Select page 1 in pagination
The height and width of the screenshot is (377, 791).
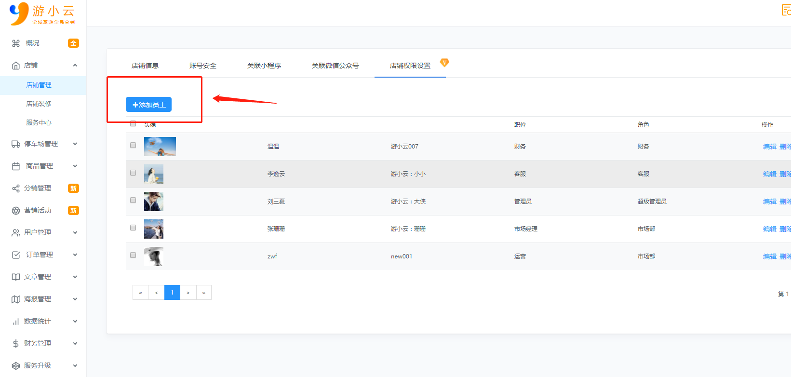coord(172,293)
